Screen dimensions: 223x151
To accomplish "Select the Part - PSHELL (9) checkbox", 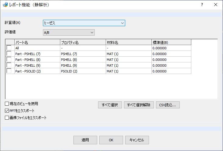I will click(x=9, y=65).
